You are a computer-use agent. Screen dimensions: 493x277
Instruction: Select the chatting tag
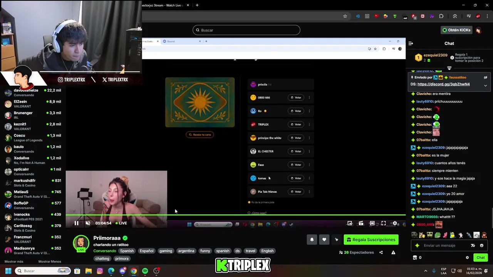(102, 259)
